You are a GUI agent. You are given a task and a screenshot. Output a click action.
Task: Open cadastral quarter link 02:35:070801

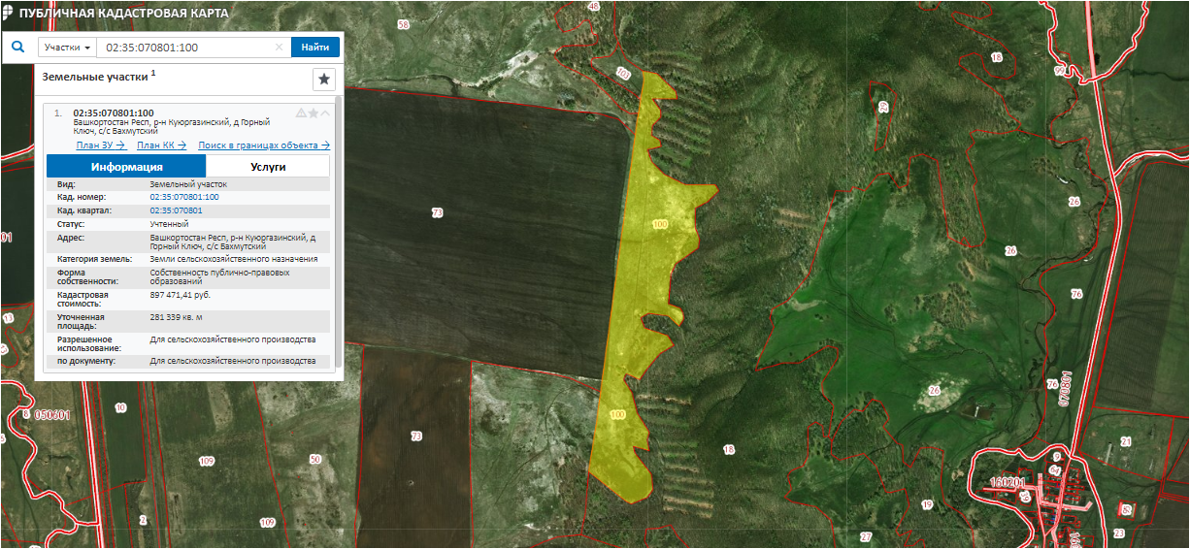pyautogui.click(x=176, y=210)
